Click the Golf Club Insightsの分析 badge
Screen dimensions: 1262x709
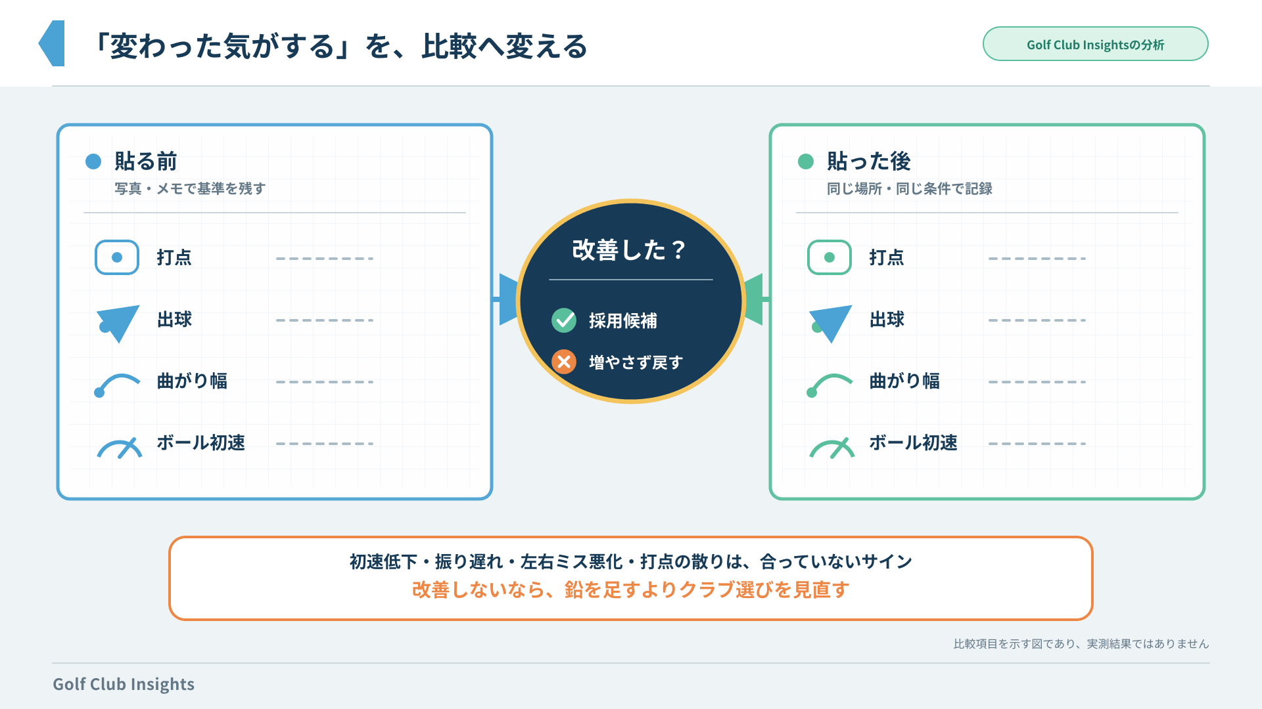[x=1095, y=44]
